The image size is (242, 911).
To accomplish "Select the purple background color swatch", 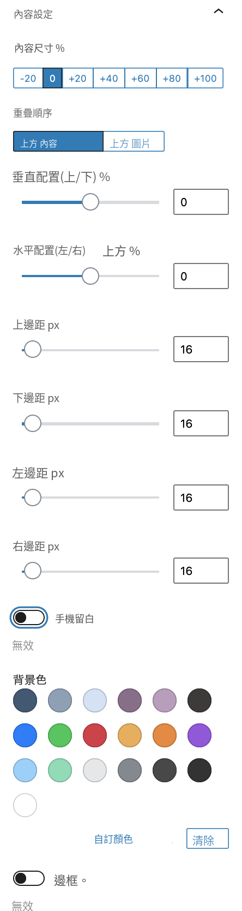I will [199, 735].
